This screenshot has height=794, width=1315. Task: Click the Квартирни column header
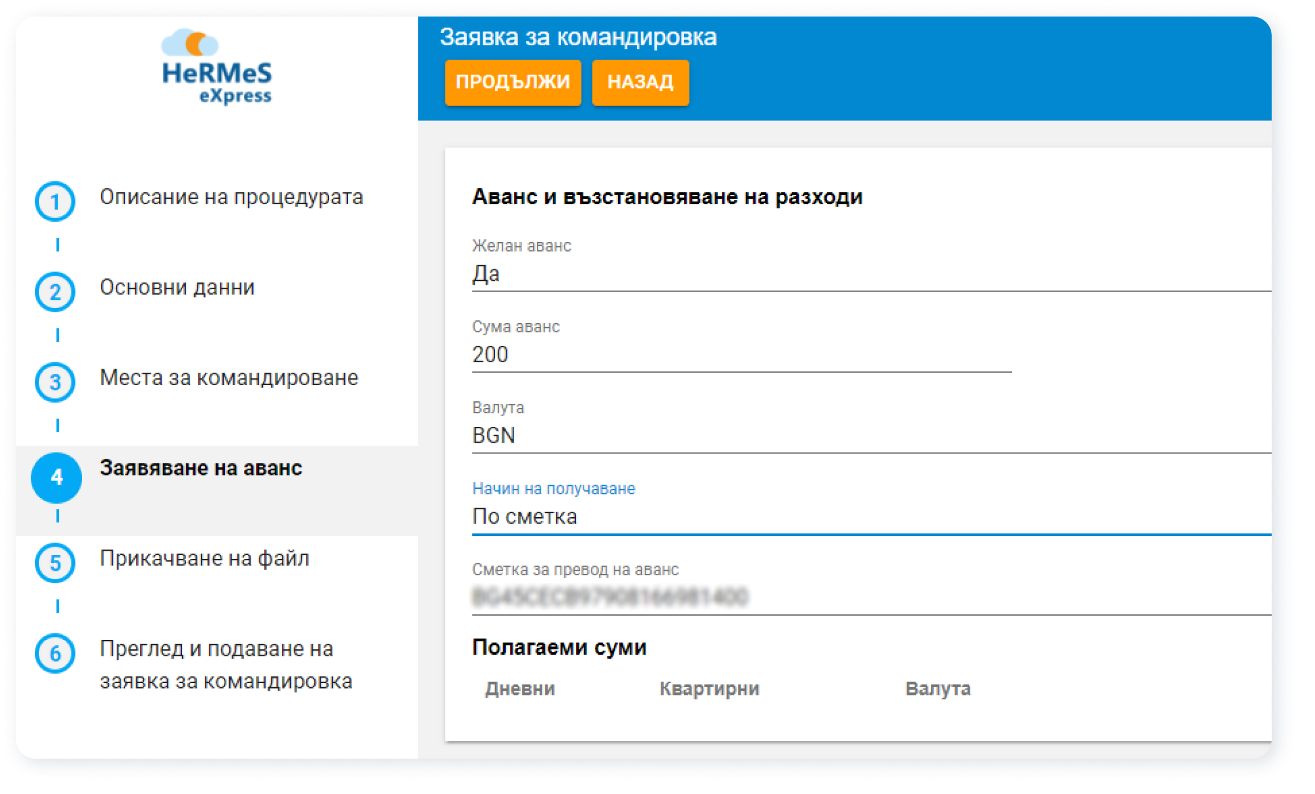point(709,689)
